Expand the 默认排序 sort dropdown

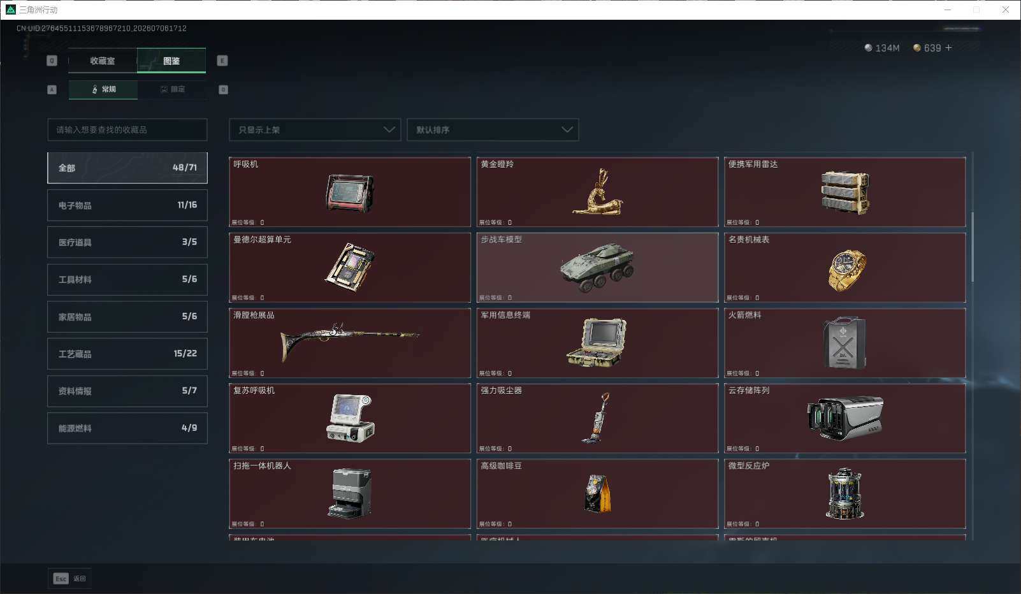click(x=493, y=129)
